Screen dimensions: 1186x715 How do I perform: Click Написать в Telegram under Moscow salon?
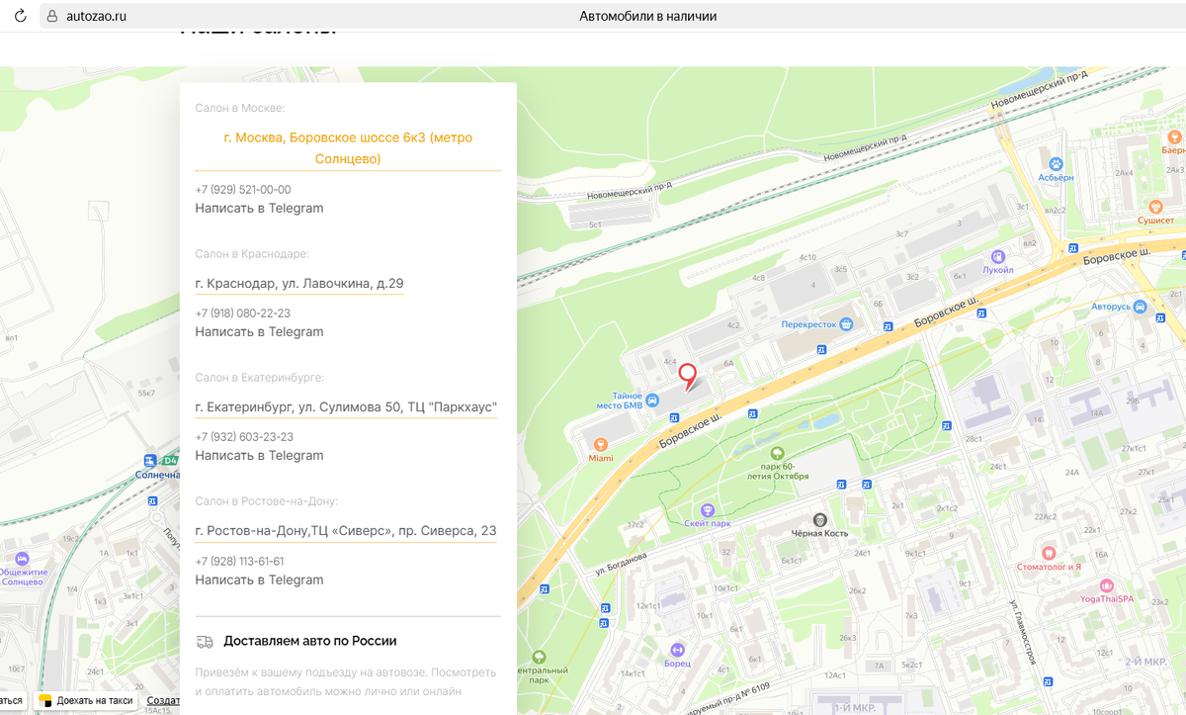(x=259, y=209)
